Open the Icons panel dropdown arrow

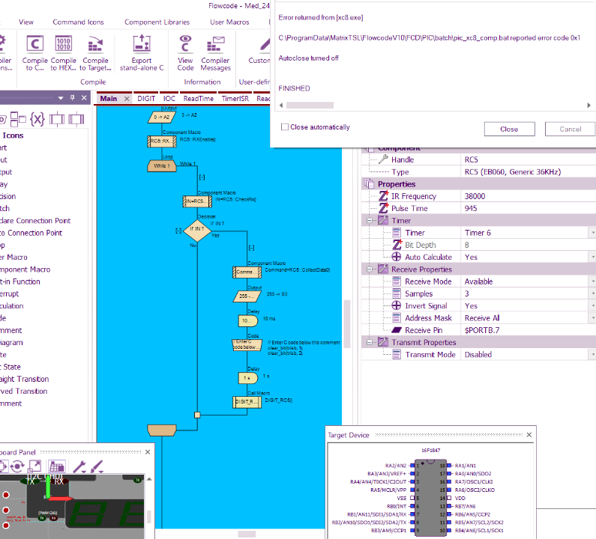(x=61, y=98)
